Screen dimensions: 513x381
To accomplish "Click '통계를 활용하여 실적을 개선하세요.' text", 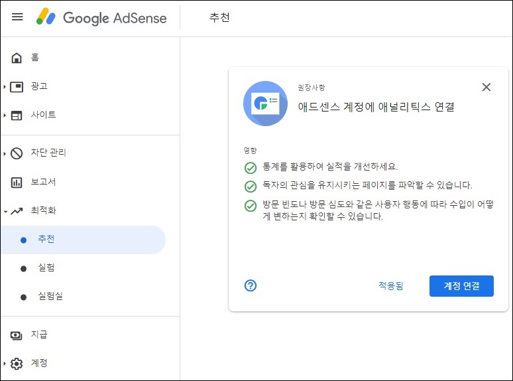I will tap(330, 167).
